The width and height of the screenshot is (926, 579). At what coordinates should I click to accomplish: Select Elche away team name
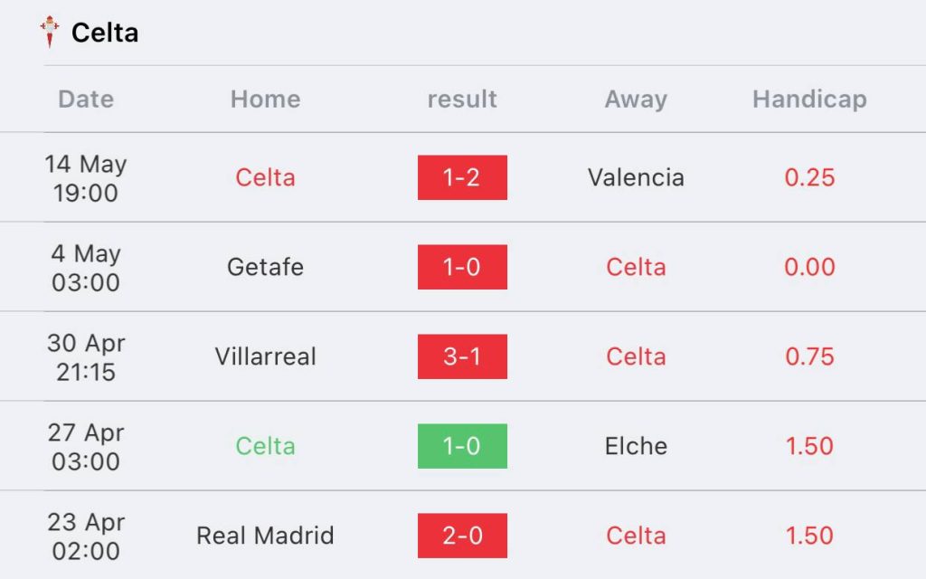636,446
